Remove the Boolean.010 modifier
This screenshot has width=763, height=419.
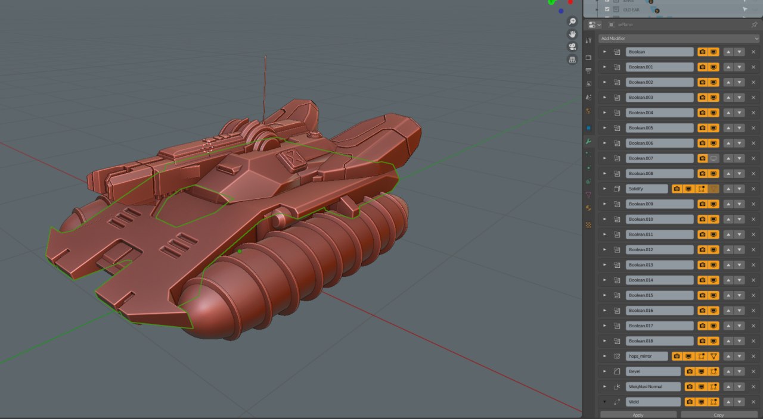point(753,219)
